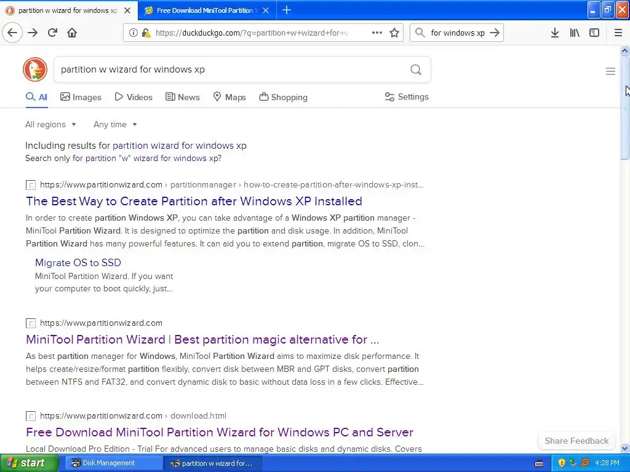Click the DuckDuckGo duck logo
Viewport: 630px width, 472px height.
click(x=35, y=69)
